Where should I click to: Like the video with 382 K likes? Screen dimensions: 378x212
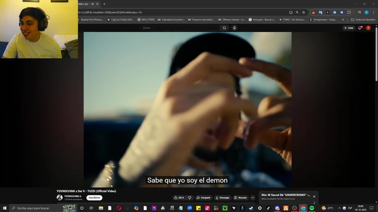179,198
